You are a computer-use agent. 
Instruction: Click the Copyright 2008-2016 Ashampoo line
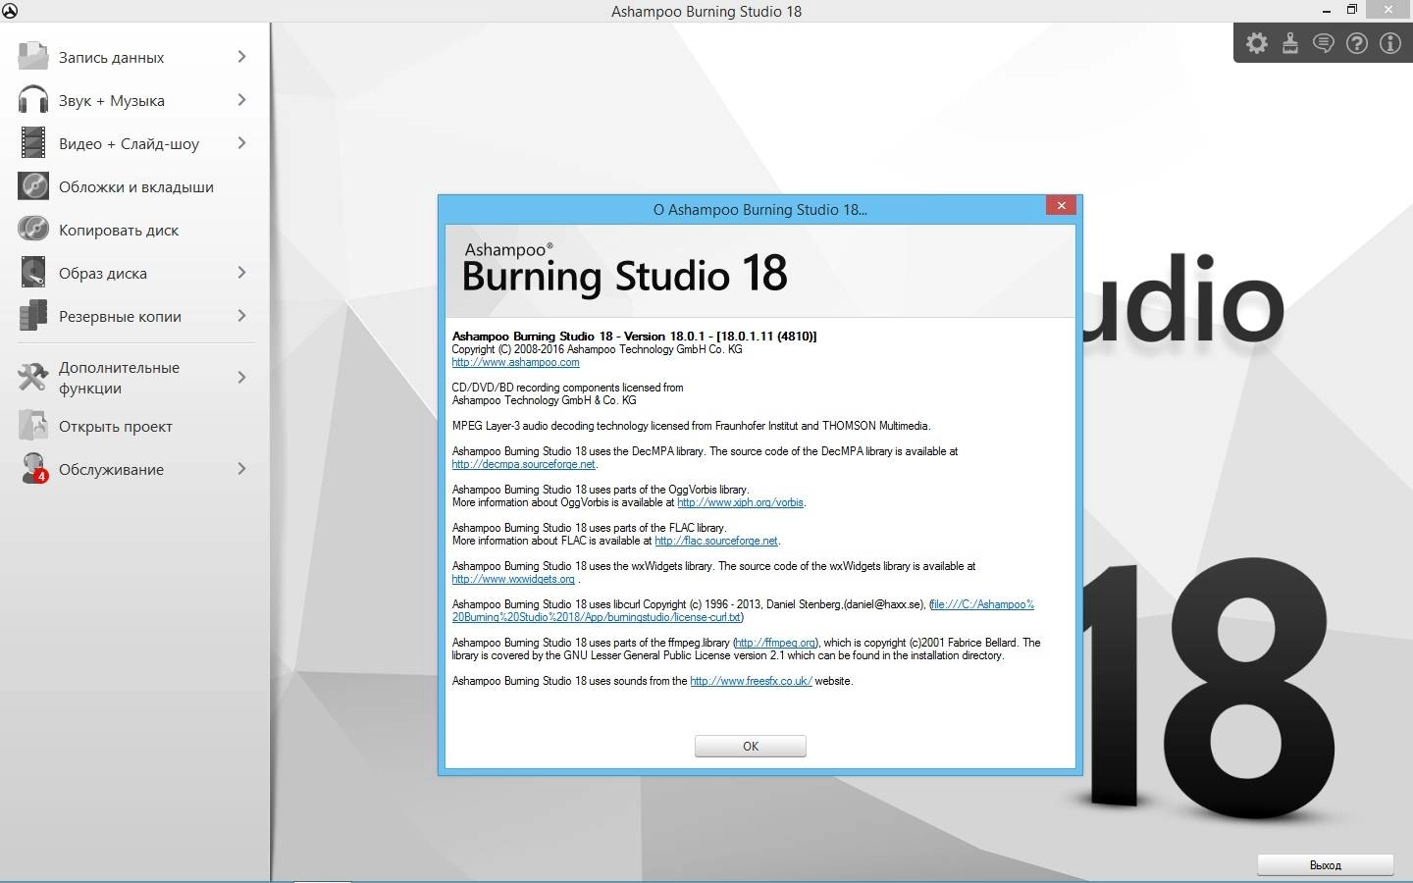pyautogui.click(x=597, y=349)
